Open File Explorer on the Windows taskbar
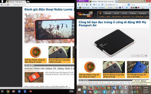151x94 pixels. coord(85,87)
